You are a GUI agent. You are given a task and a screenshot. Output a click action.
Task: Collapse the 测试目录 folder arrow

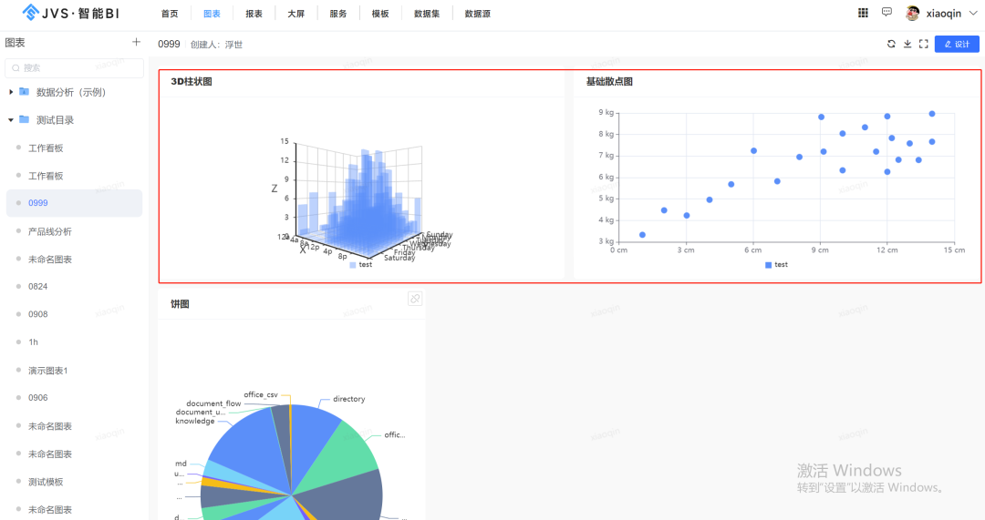click(x=11, y=120)
